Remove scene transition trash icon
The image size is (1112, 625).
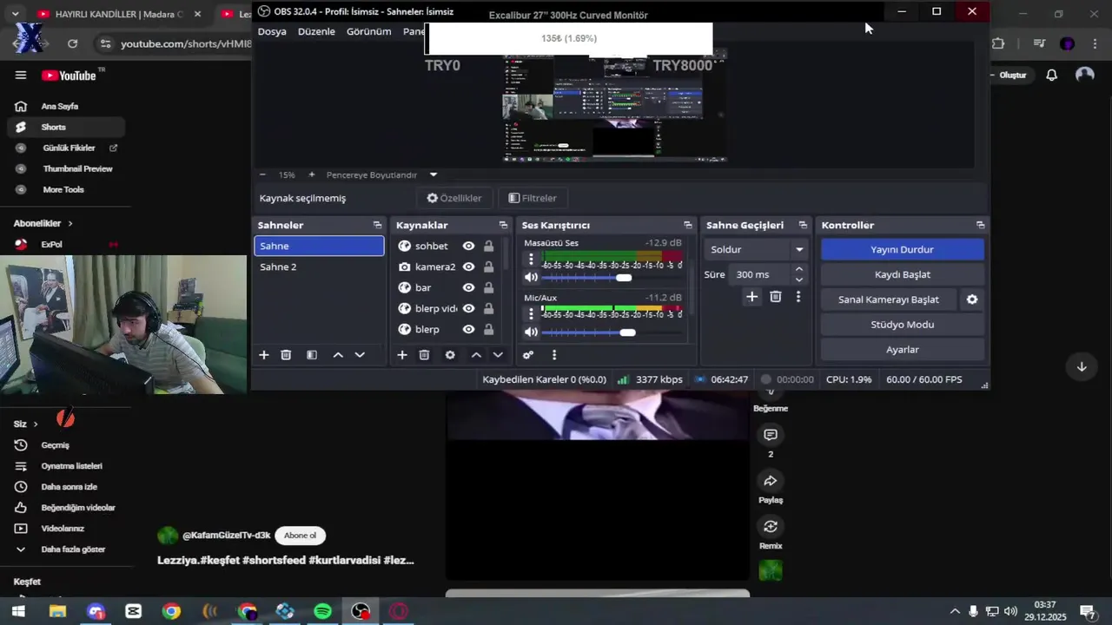tap(776, 297)
